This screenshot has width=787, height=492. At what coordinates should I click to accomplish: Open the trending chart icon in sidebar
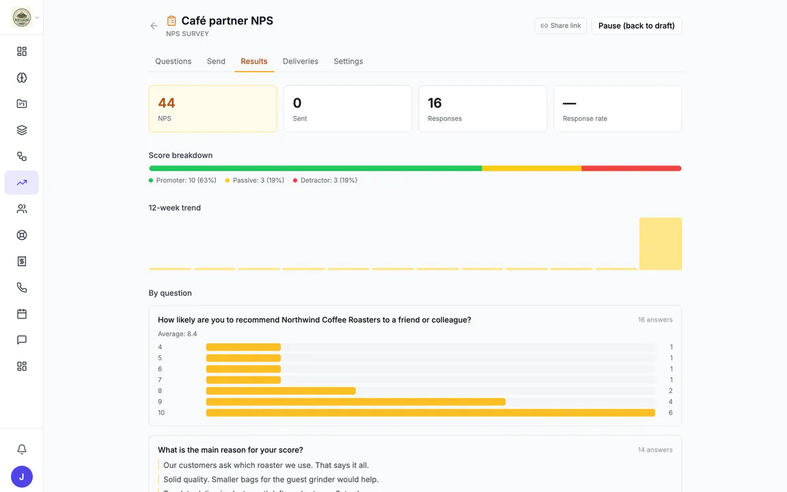(x=22, y=182)
